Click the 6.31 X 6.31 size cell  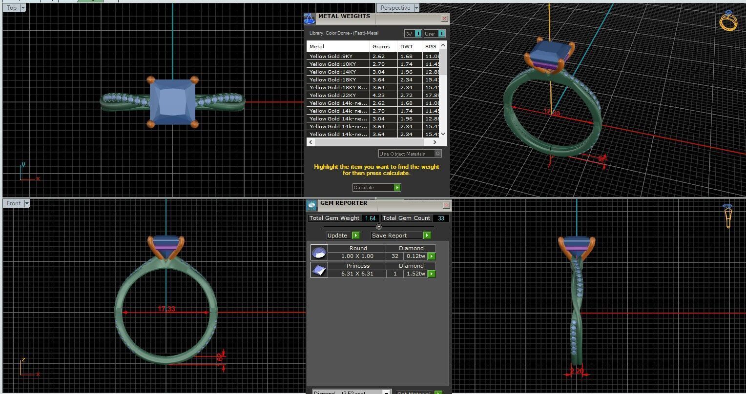click(357, 274)
